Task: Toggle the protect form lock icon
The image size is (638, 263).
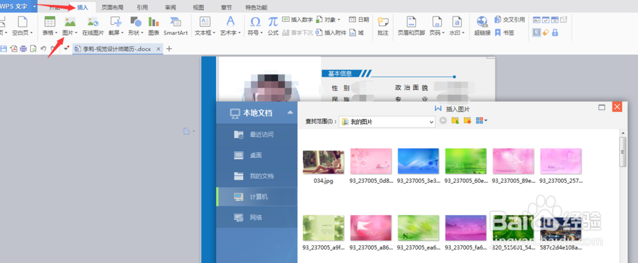Action: [x=554, y=32]
